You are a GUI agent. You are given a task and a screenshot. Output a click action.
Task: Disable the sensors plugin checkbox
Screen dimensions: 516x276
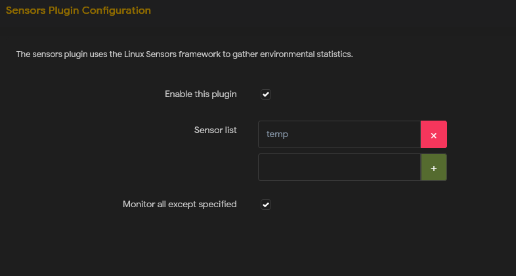(266, 94)
